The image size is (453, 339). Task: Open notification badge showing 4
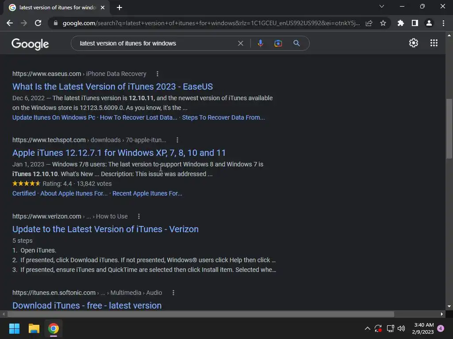coord(441,328)
